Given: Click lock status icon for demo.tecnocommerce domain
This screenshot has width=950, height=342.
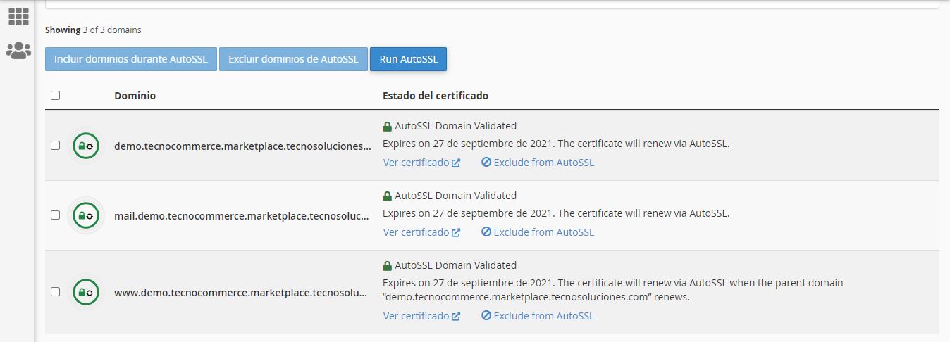Looking at the screenshot, I should pyautogui.click(x=85, y=146).
